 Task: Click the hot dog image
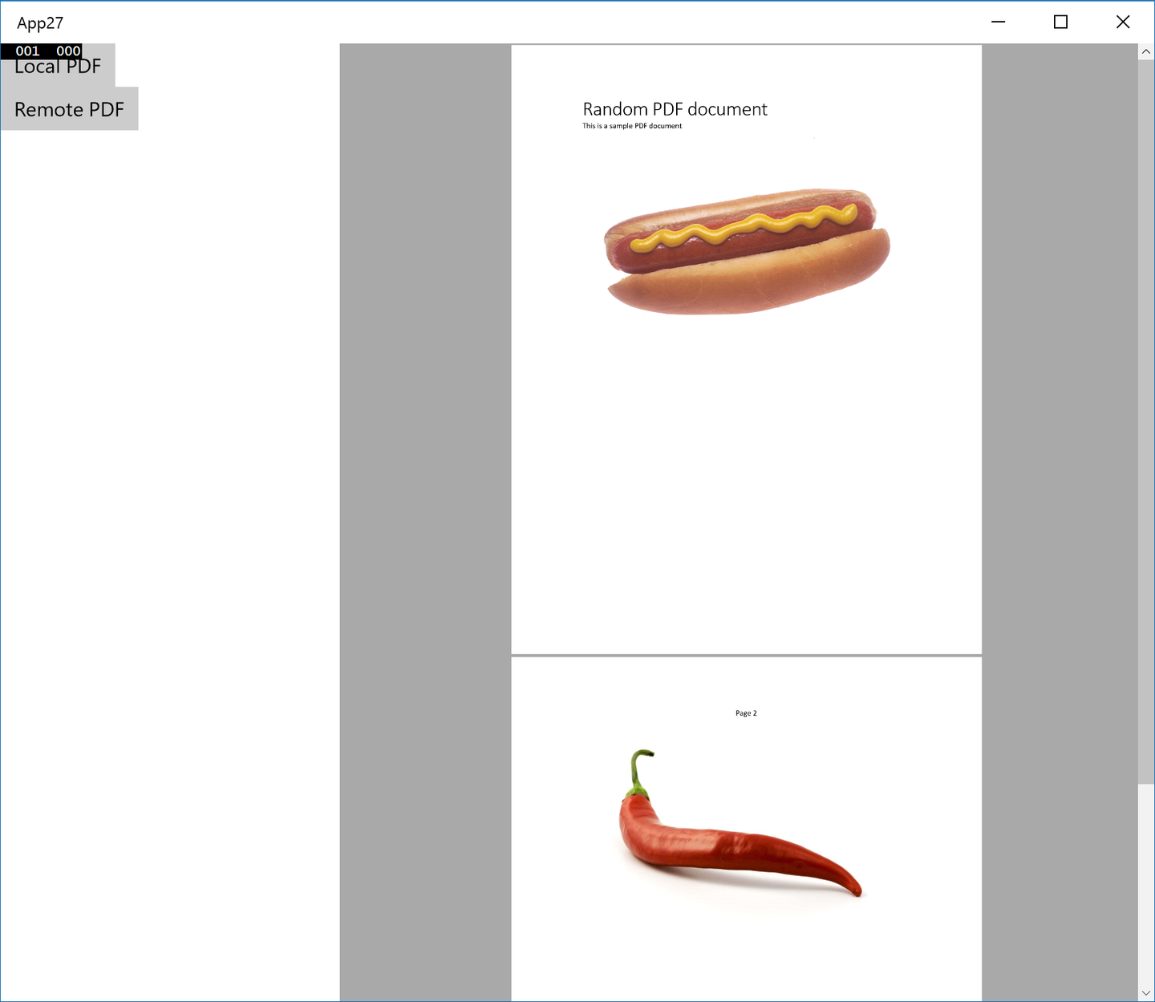click(x=747, y=252)
